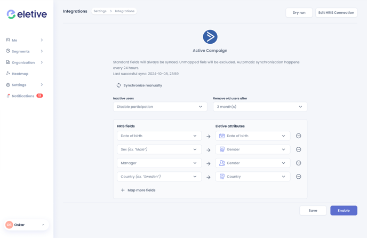The width and height of the screenshot is (367, 238).
Task: Save the integration settings
Action: click(313, 211)
